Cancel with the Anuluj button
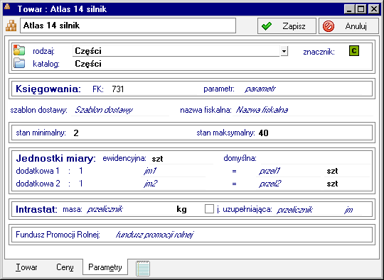384x280 pixels. point(348,26)
